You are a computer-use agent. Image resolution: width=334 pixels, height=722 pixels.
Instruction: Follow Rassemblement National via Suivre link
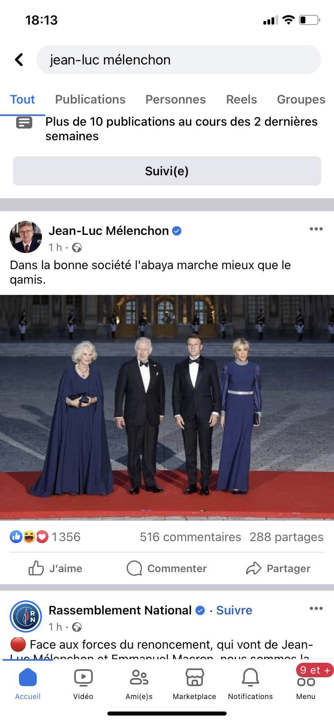click(234, 610)
